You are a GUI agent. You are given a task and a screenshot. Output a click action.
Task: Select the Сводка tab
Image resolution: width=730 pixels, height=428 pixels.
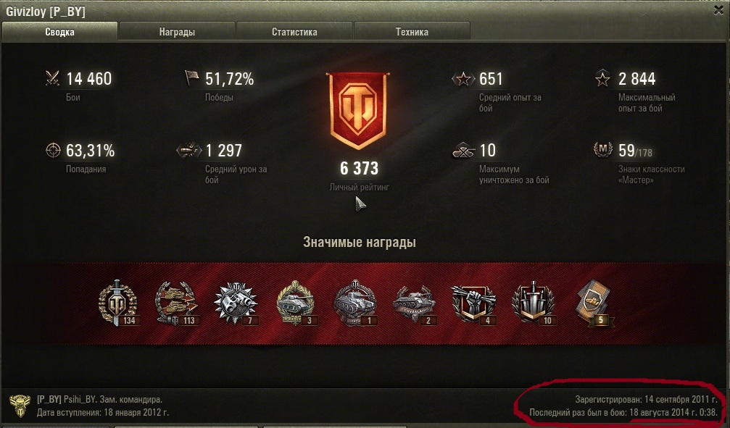(x=59, y=32)
